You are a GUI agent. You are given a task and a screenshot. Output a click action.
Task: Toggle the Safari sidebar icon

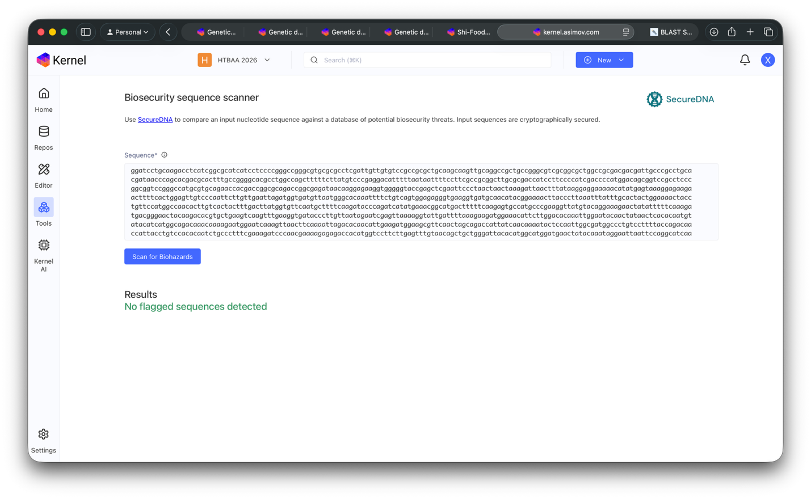click(86, 32)
